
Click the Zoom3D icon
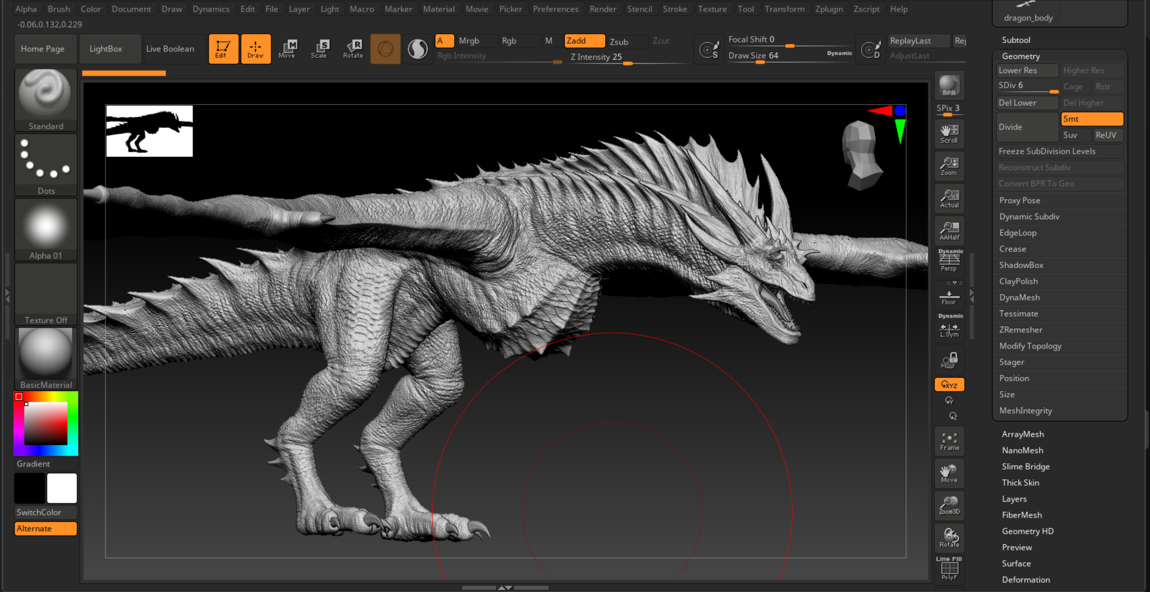[949, 506]
